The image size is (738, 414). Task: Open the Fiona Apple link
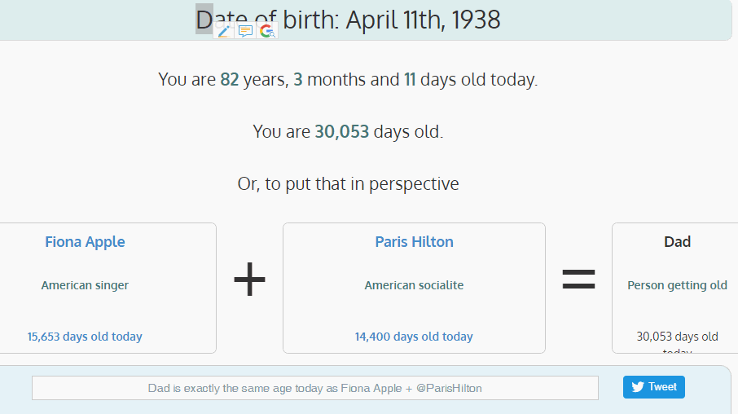coord(86,242)
